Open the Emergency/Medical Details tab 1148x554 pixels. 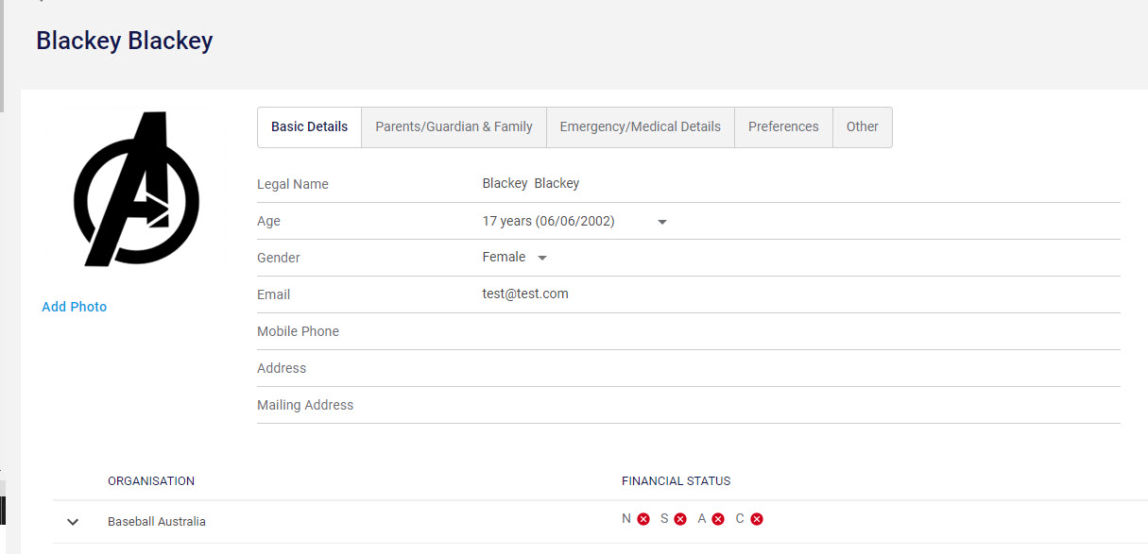coord(640,126)
